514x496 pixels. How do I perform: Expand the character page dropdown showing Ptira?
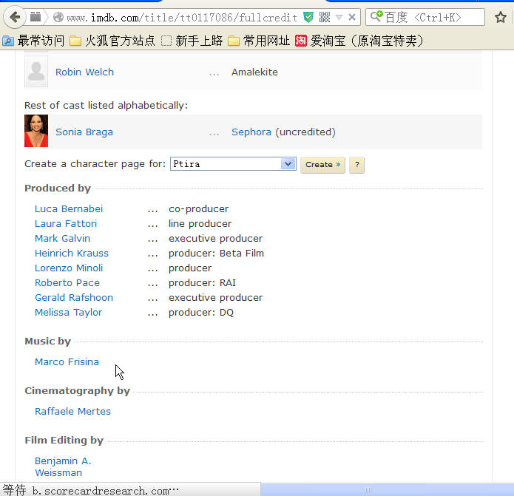click(233, 164)
